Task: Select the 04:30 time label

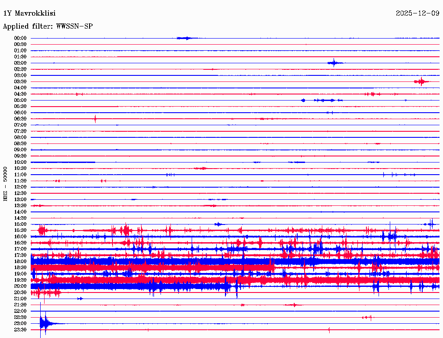Action: pos(20,94)
